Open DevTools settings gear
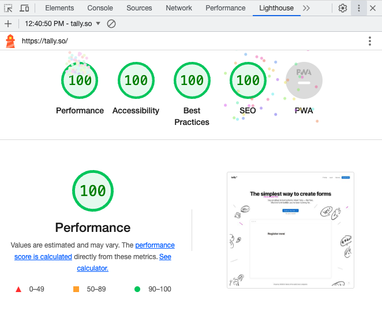 [343, 8]
